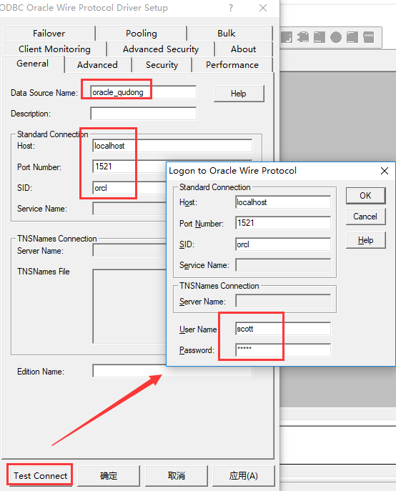The width and height of the screenshot is (396, 491).
Task: Click the Service Name field in Logon dialog
Action: (283, 265)
